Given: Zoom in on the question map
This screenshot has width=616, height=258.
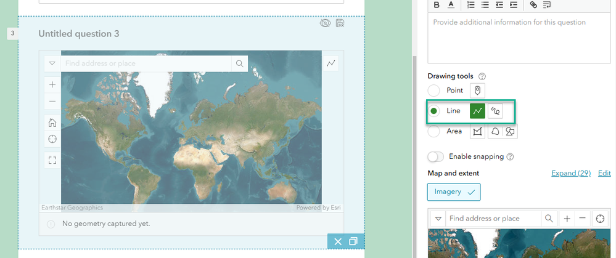Looking at the screenshot, I should [x=52, y=84].
